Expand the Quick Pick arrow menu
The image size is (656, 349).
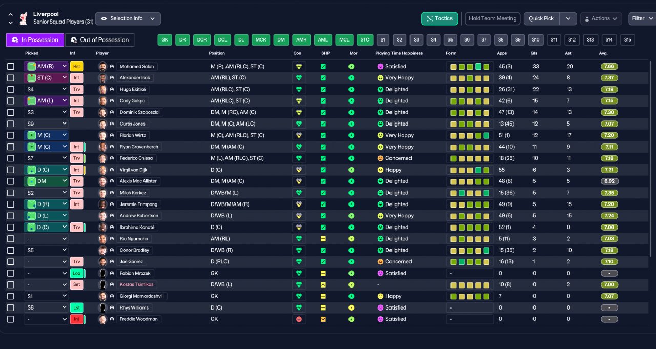(568, 18)
